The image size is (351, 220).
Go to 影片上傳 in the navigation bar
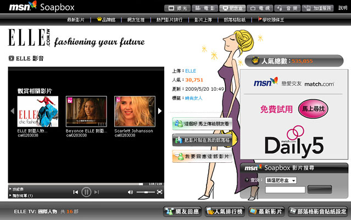(203, 20)
